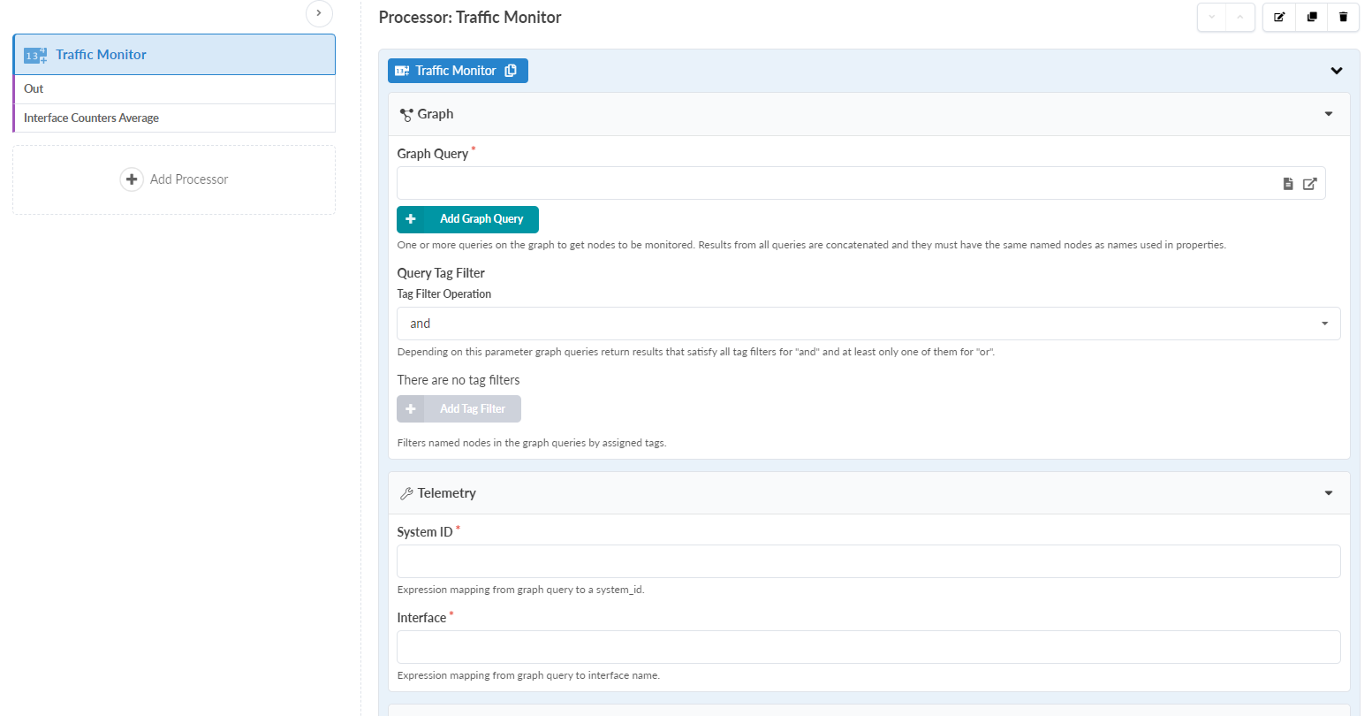Focus the Interface expression input
This screenshot has height=716, width=1372.
coord(868,647)
